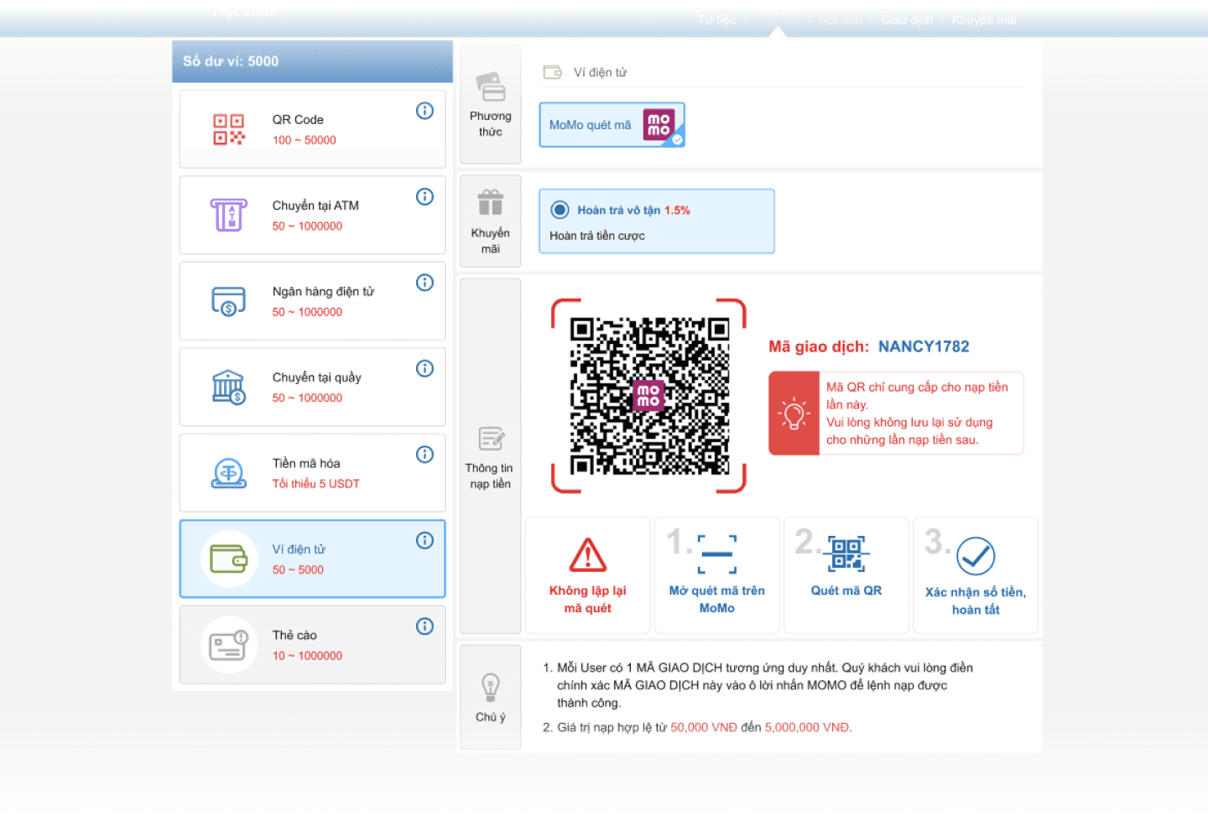Select Thẻ cào method label
Viewport: 1208px width, 822px height.
(294, 635)
